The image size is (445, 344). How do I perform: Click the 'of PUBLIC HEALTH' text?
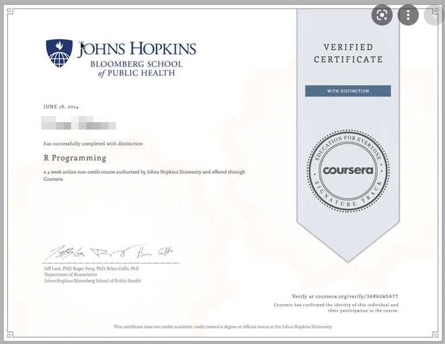click(x=136, y=74)
